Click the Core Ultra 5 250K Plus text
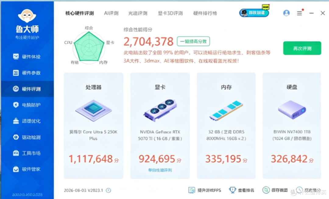The image size is (329, 199). coord(94,135)
